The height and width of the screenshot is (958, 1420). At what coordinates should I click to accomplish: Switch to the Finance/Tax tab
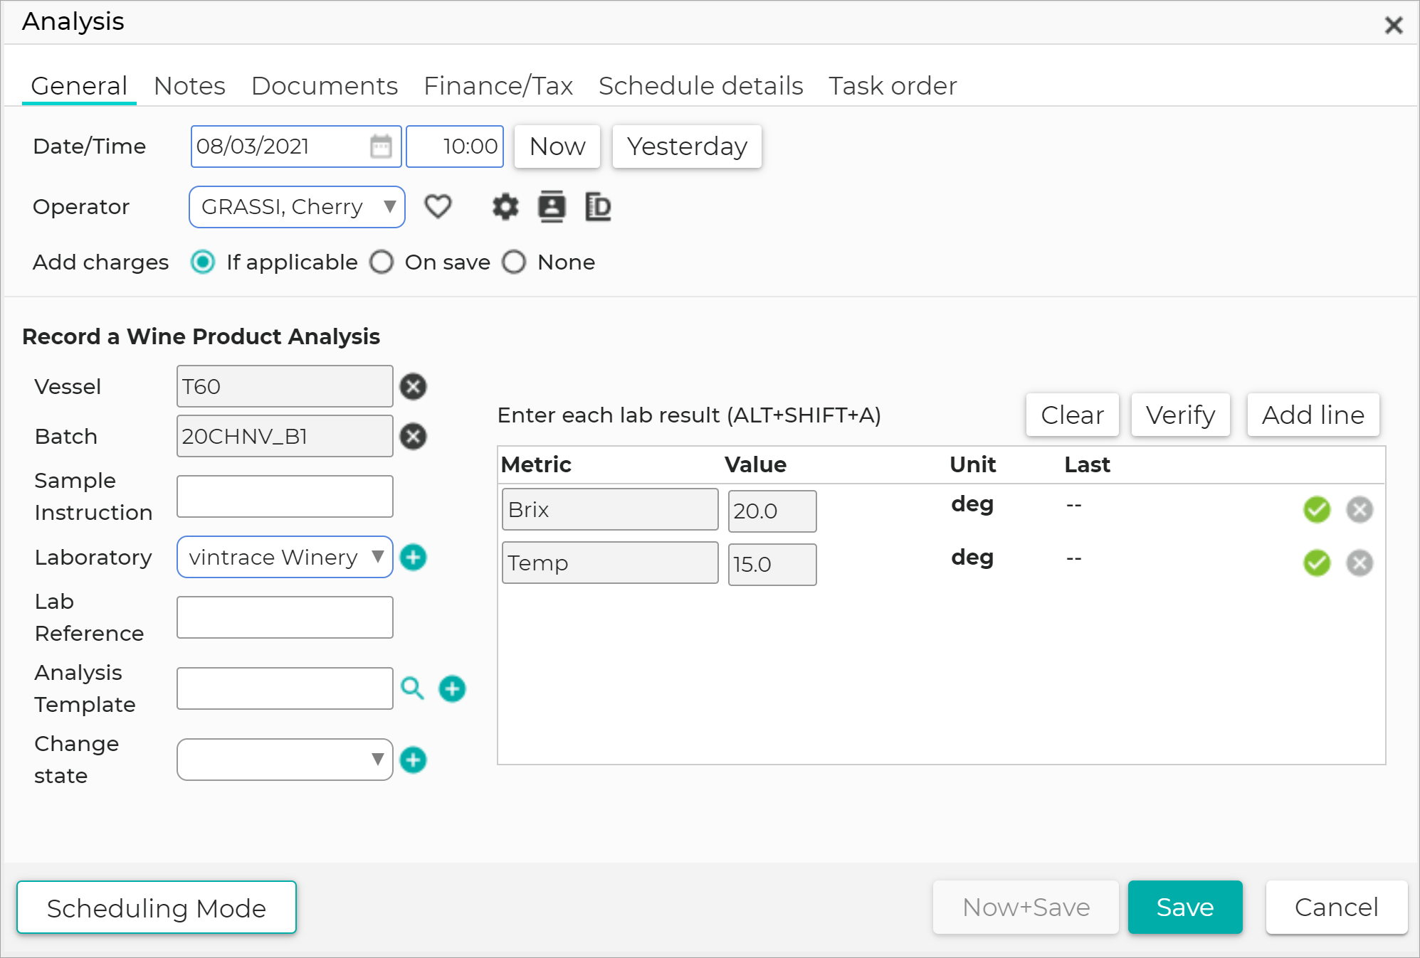498,86
